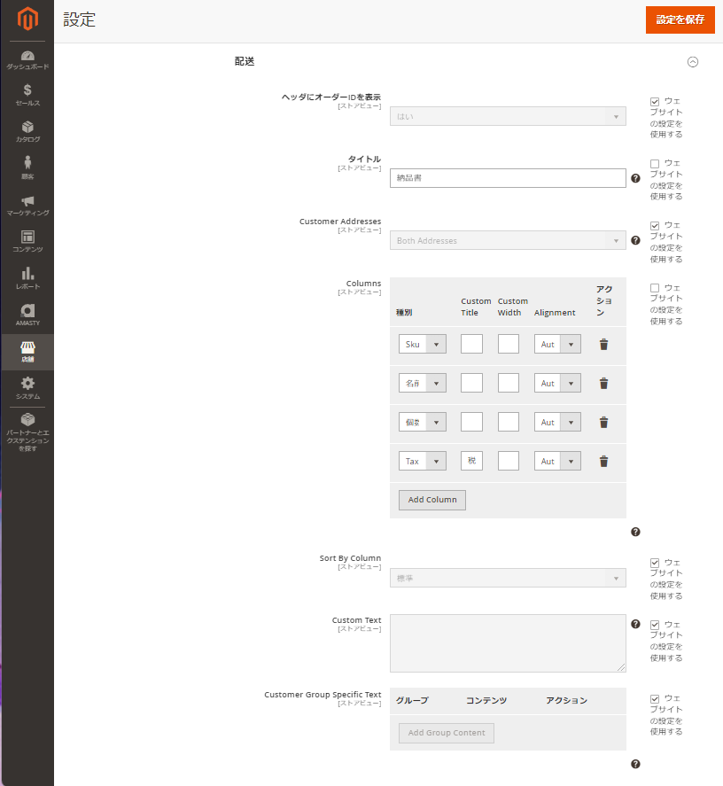This screenshot has width=723, height=786.
Task: Show help tooltip for Customer Addresses
Action: [635, 241]
